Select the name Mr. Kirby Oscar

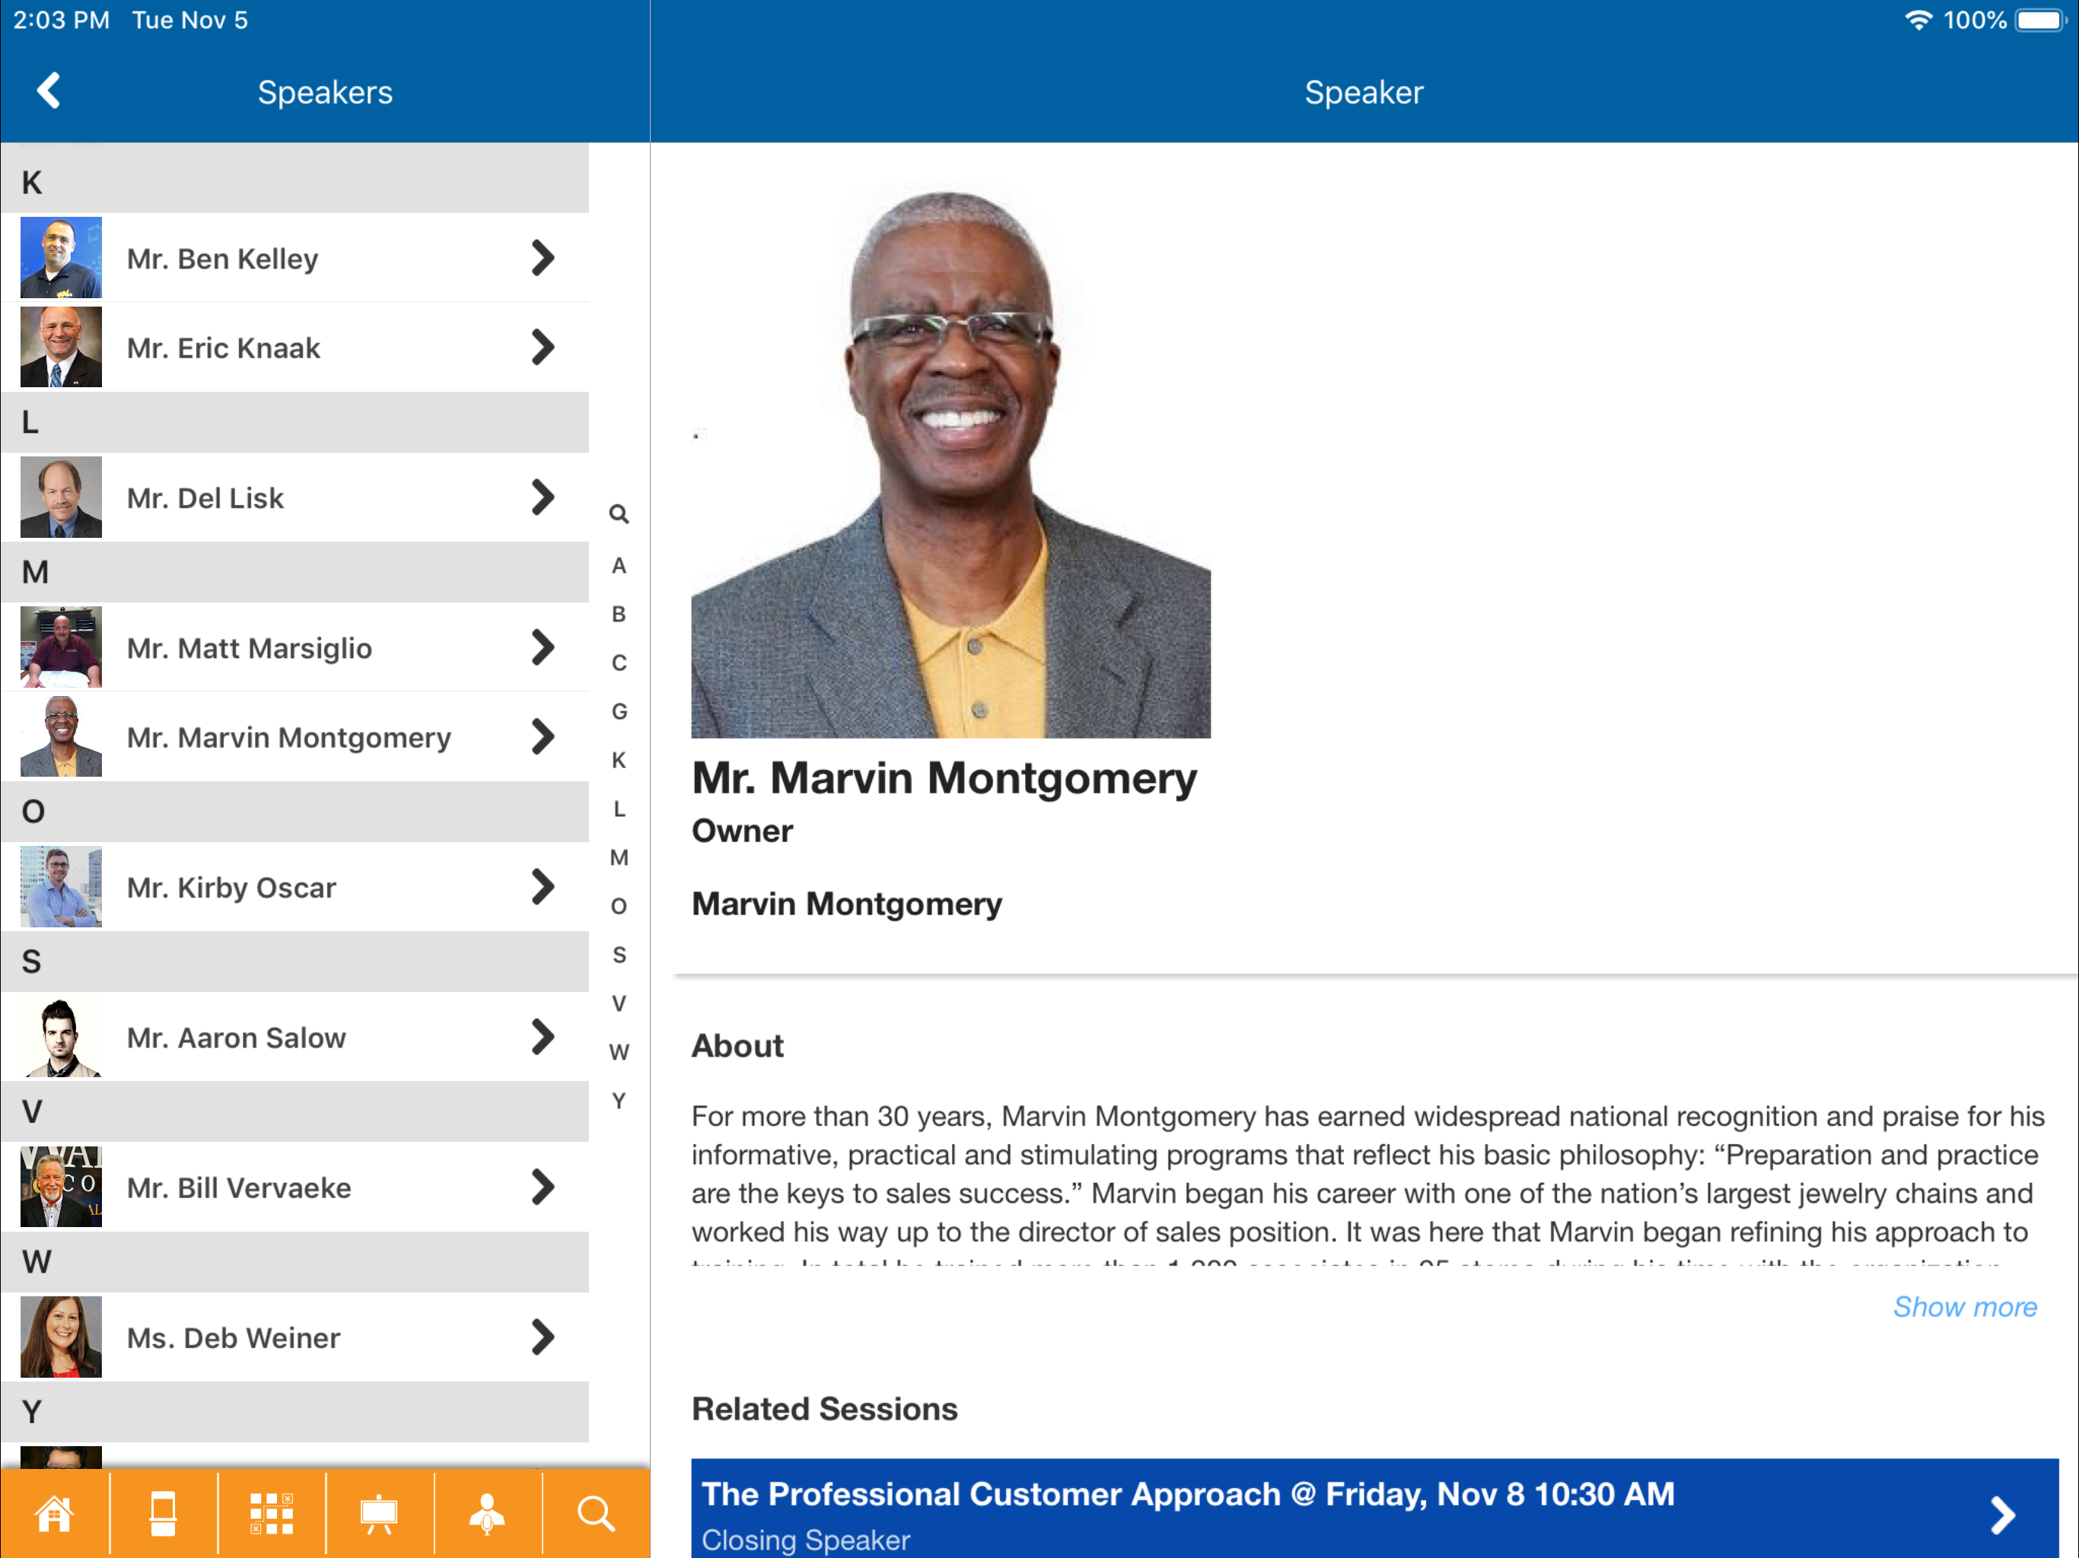[x=231, y=887]
